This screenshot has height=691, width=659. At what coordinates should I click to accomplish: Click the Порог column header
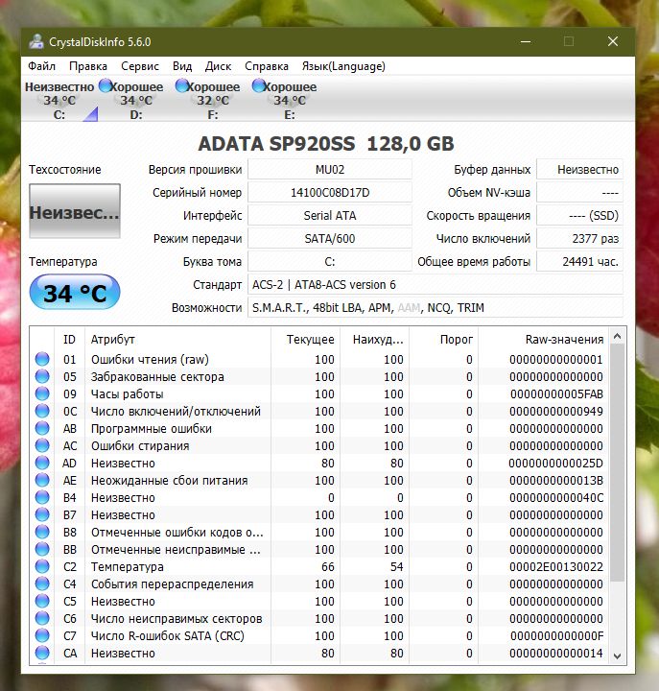[x=443, y=340]
